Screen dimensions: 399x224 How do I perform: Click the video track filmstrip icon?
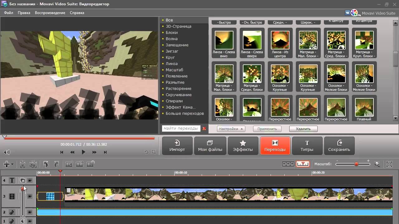pos(12,196)
